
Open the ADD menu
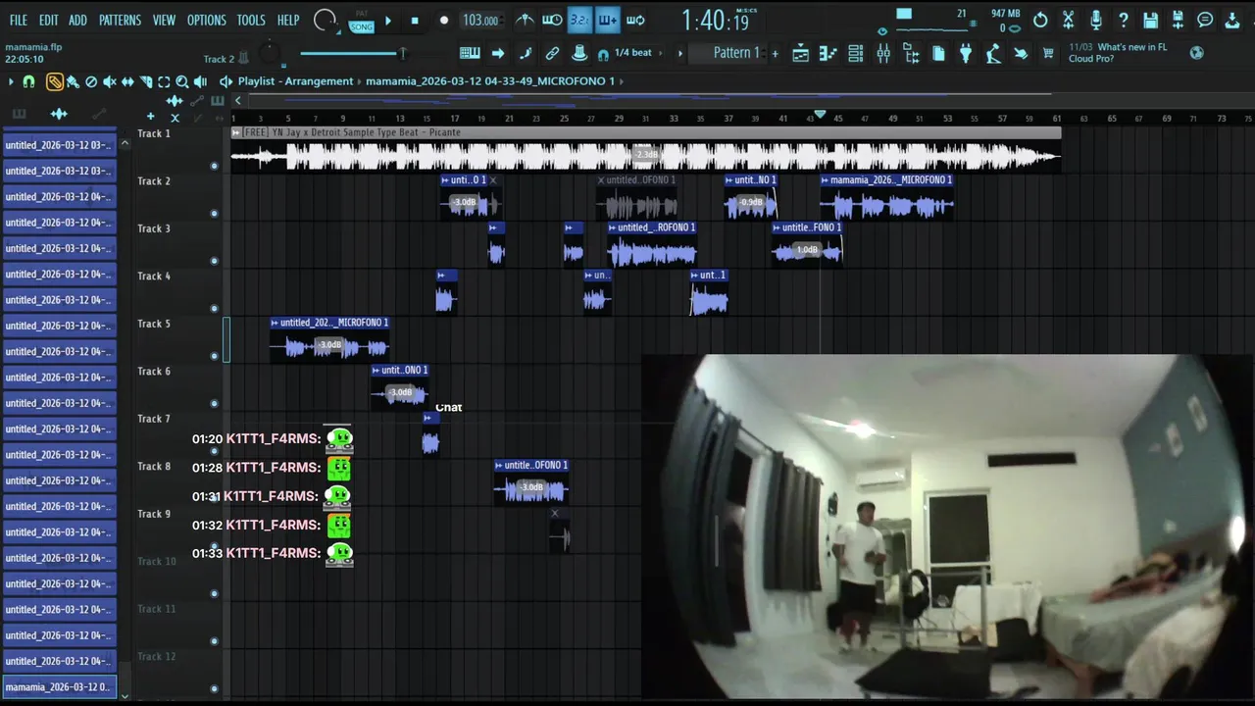78,20
